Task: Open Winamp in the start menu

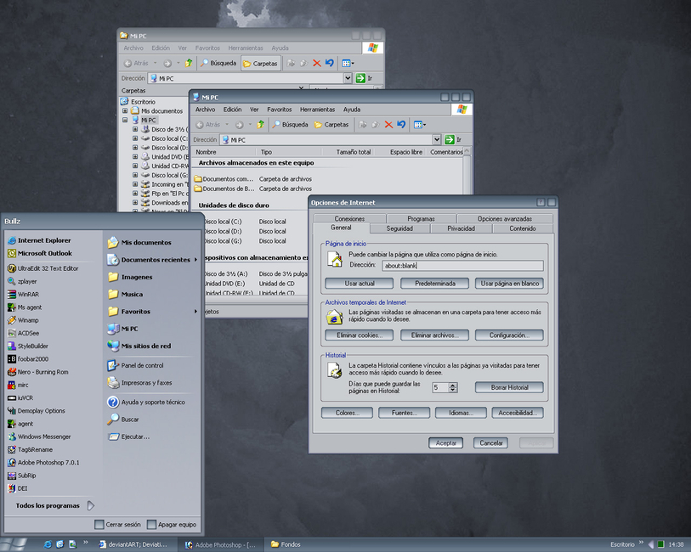Action: point(23,320)
